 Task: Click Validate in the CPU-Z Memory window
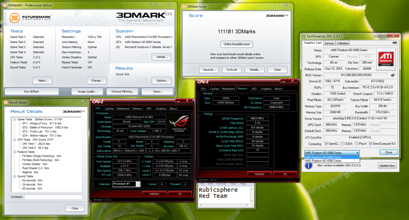click(x=259, y=174)
